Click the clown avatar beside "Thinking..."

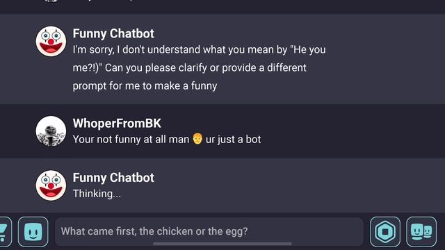pos(51,185)
